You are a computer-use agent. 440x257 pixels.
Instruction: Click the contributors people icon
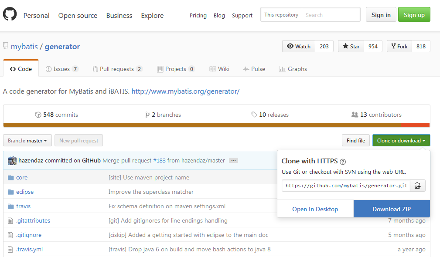coord(355,115)
